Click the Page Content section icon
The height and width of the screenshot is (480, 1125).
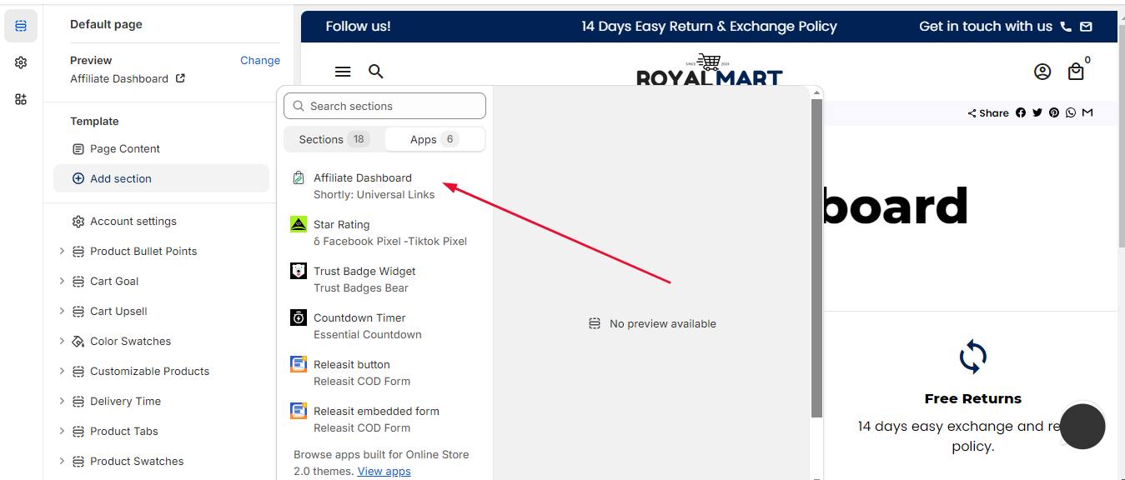tap(78, 149)
